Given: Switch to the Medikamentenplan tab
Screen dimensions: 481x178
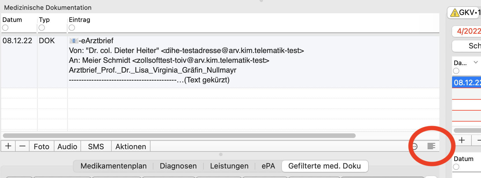Looking at the screenshot, I should [x=113, y=166].
